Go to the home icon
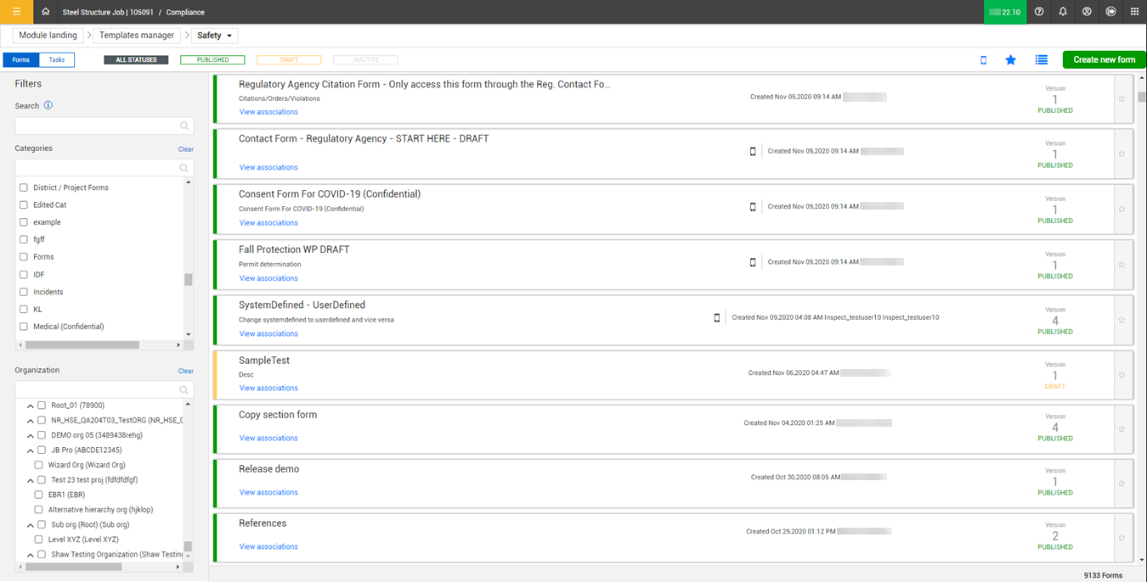1147x582 pixels. pos(46,12)
